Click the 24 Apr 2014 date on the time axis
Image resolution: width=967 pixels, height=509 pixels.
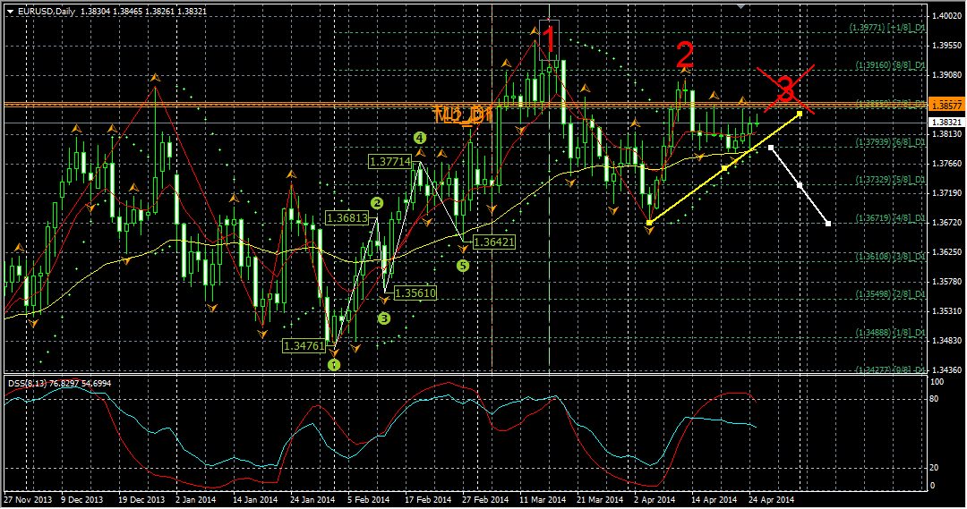[772, 500]
